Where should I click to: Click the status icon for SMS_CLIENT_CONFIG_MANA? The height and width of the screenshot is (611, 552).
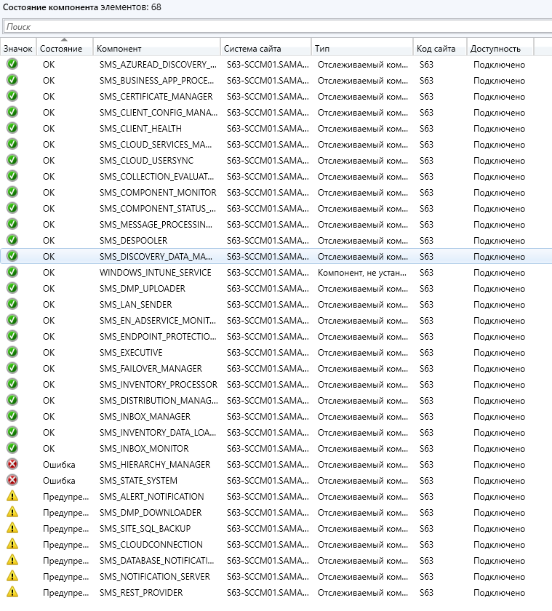[x=12, y=112]
